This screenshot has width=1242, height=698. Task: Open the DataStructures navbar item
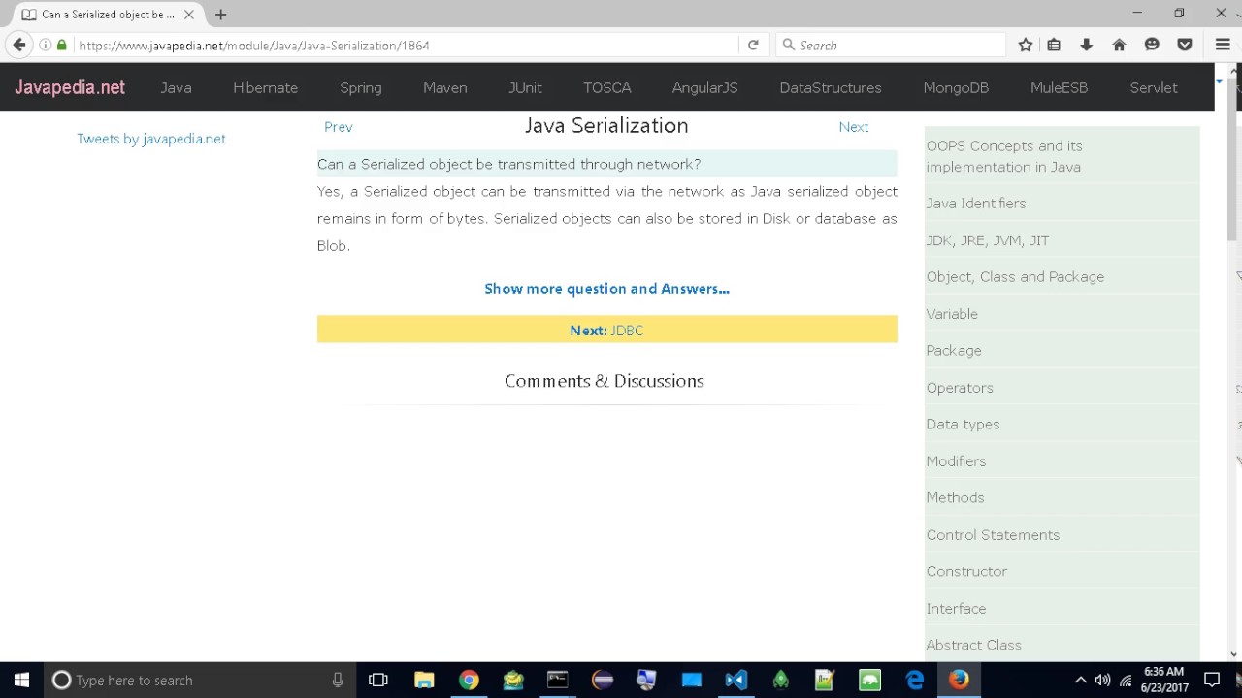(831, 87)
